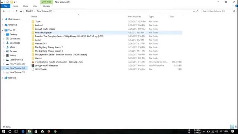238x134 pixels.
Task: Click the Quick Access toolbar new folder icon
Action: [12, 2]
